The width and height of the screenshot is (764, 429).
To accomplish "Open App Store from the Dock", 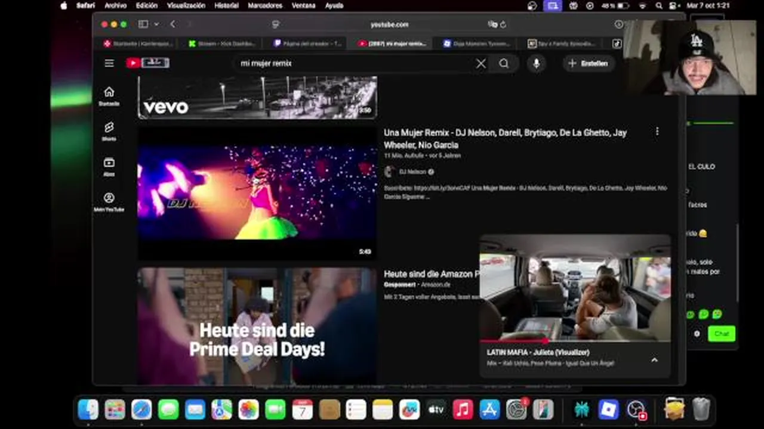I will (489, 409).
